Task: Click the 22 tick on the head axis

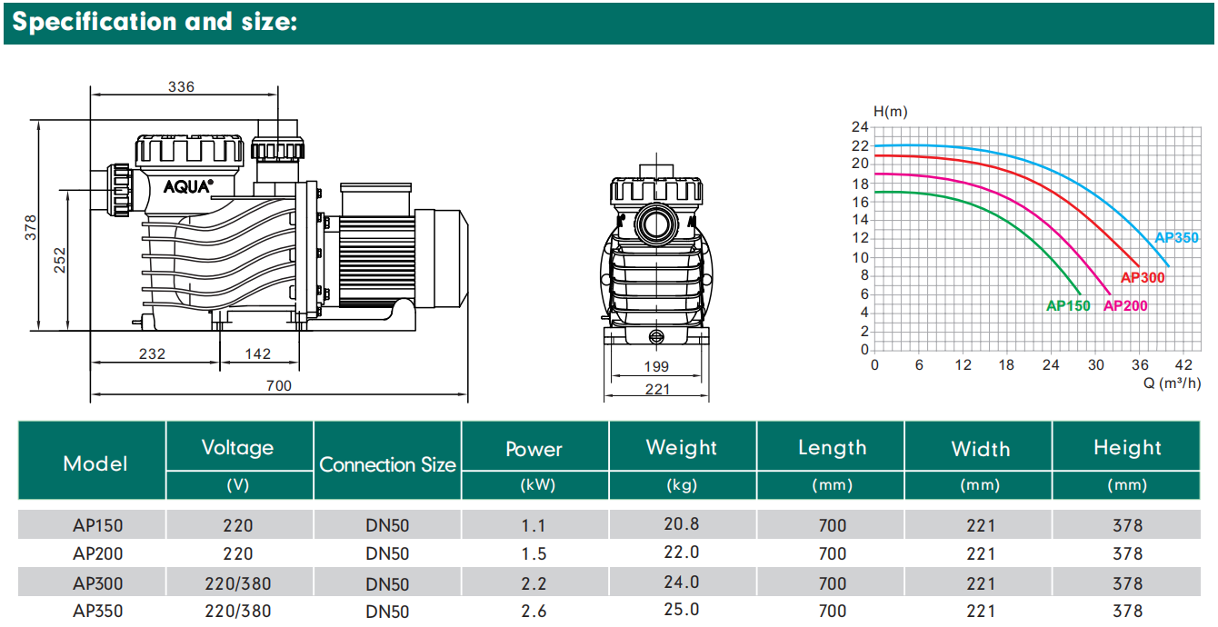Action: click(x=859, y=145)
